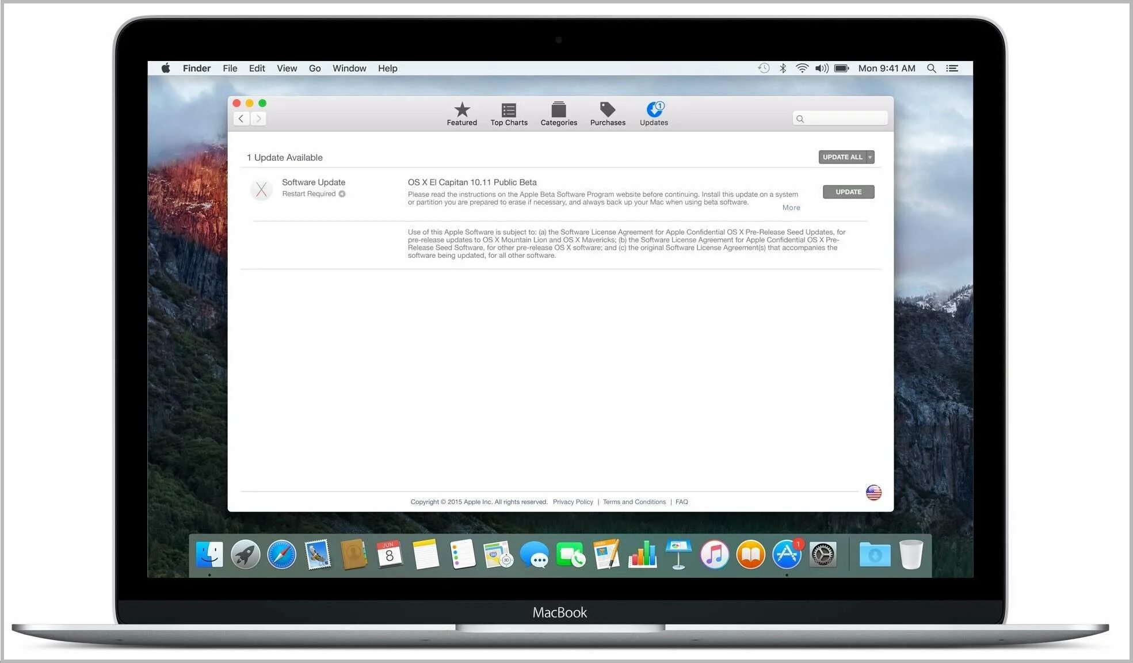The width and height of the screenshot is (1133, 663).
Task: Click UPDATE ALL button for available updates
Action: [842, 157]
